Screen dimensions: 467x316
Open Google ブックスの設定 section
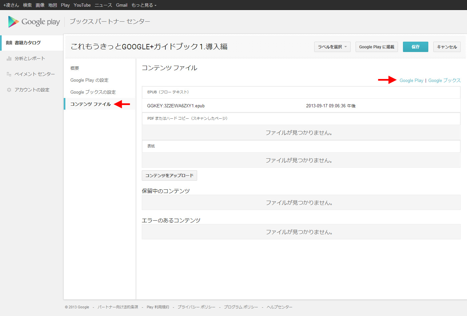[93, 92]
